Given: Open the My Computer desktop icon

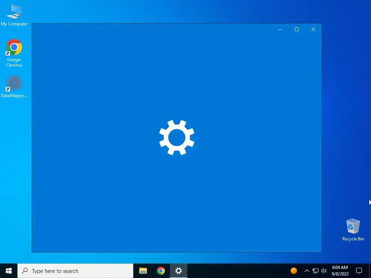Looking at the screenshot, I should point(14,15).
